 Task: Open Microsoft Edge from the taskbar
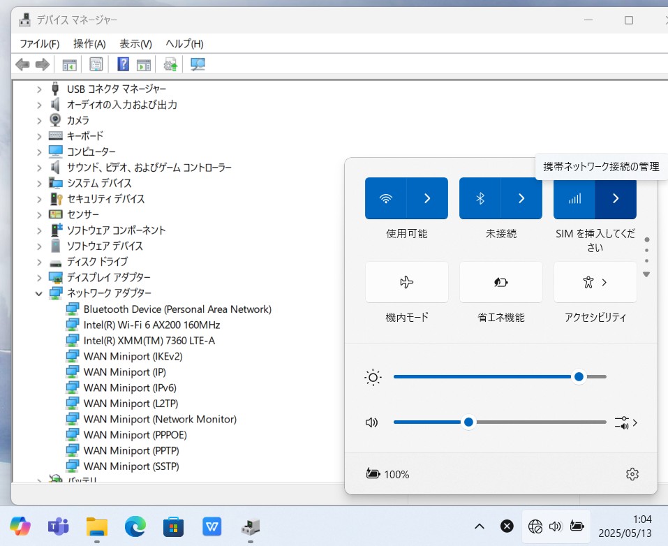pyautogui.click(x=135, y=526)
